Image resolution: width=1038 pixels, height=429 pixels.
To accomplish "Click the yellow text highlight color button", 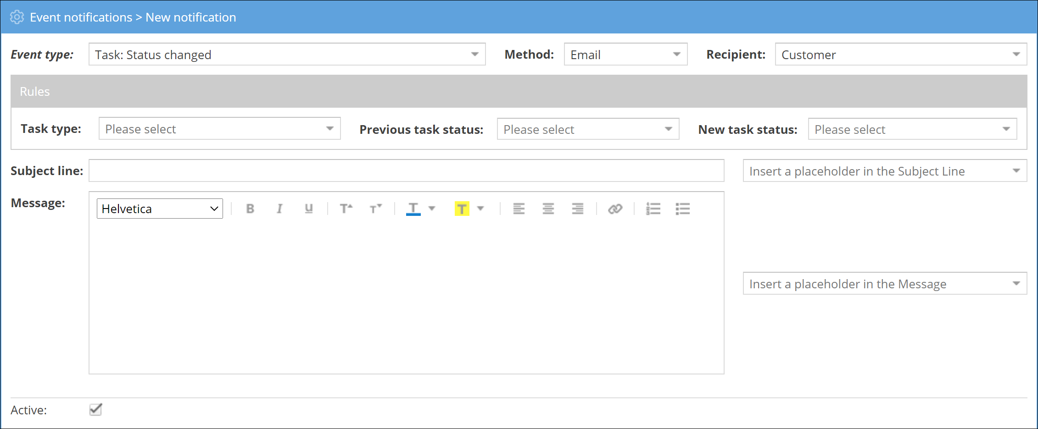I will pos(462,209).
